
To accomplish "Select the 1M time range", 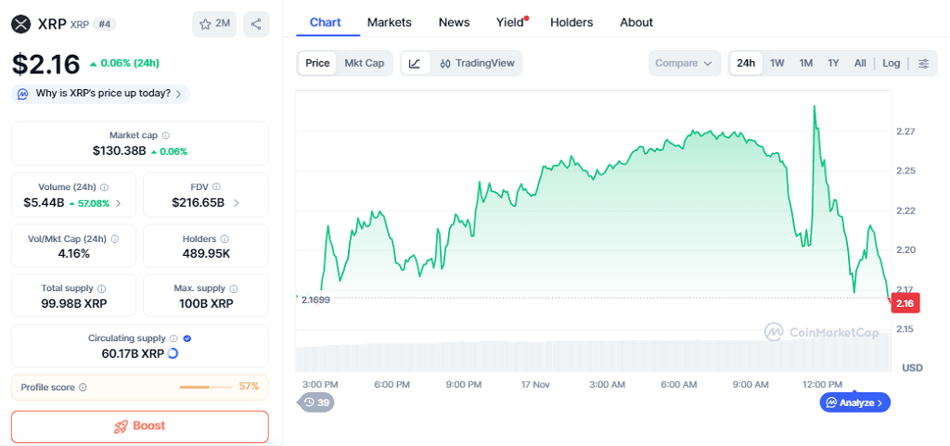I will coord(806,63).
